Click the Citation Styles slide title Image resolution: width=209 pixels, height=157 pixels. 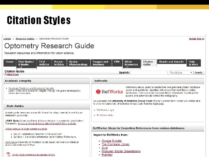(x=39, y=20)
